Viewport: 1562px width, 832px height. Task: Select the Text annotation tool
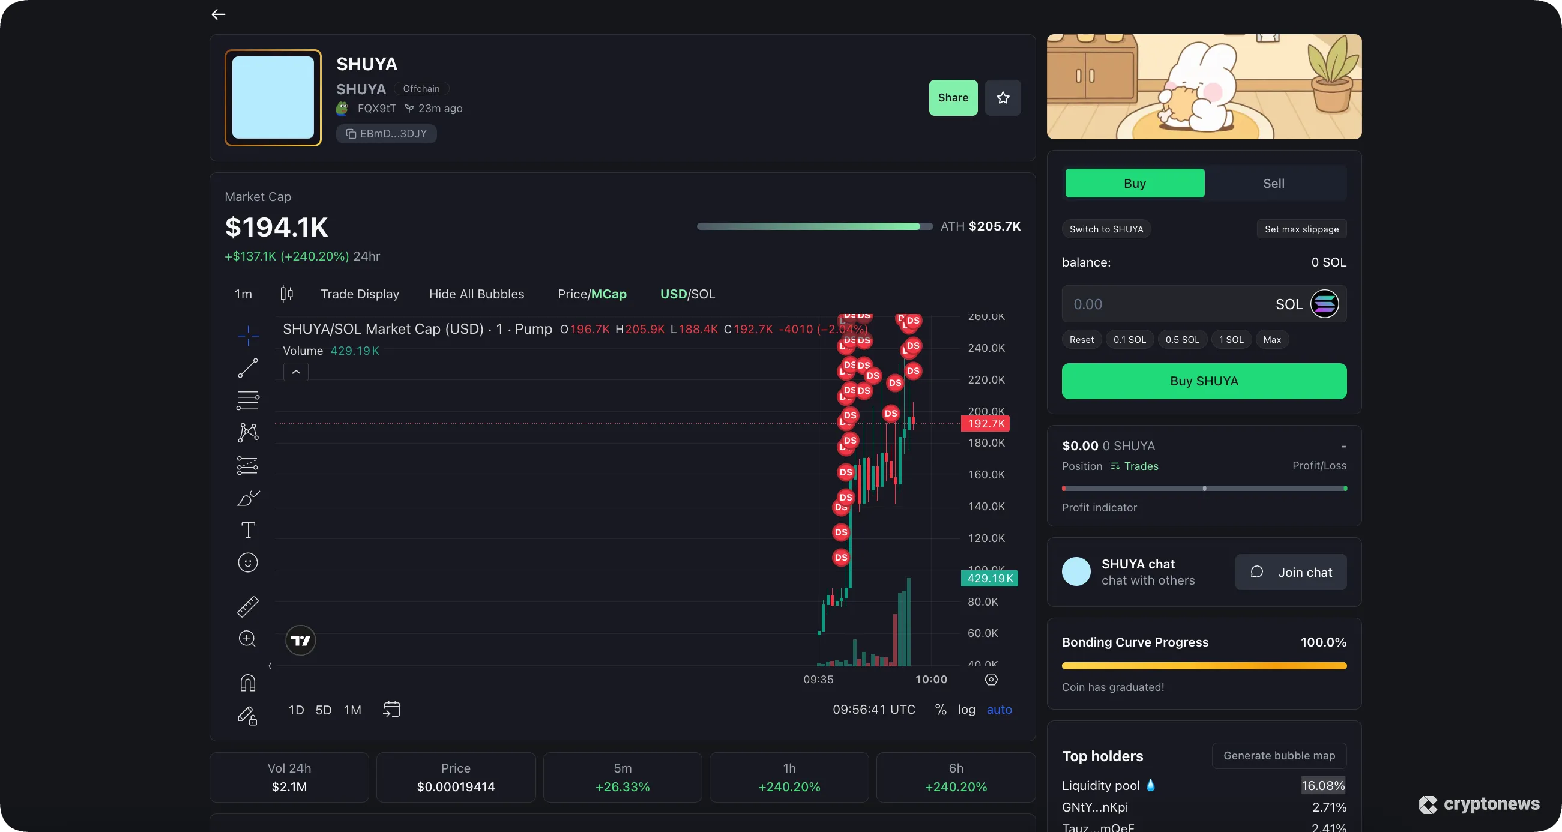(247, 530)
